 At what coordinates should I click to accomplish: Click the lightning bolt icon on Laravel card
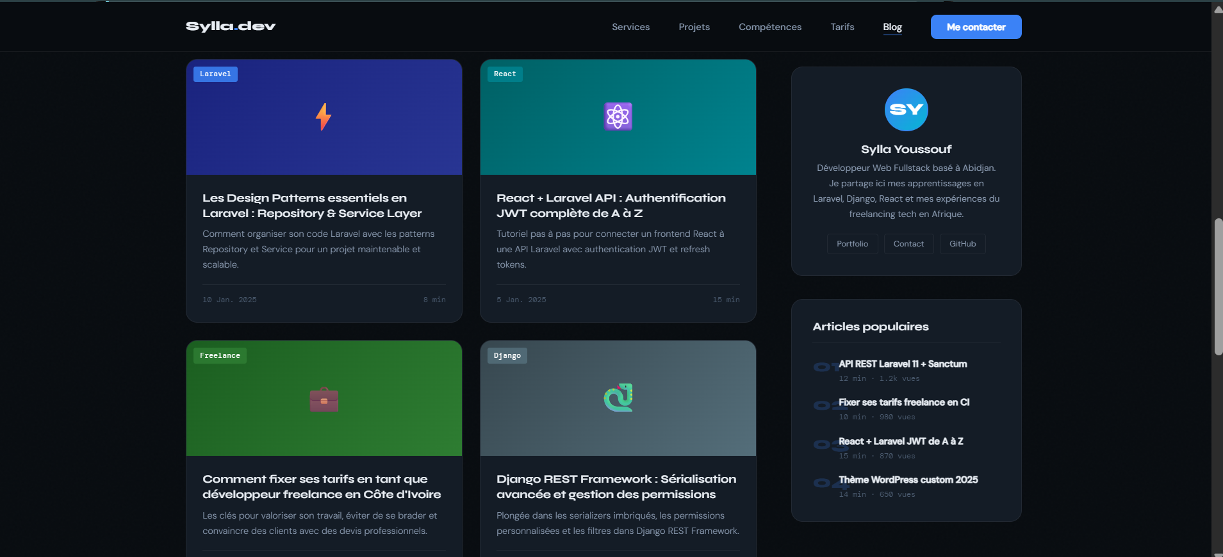[324, 117]
